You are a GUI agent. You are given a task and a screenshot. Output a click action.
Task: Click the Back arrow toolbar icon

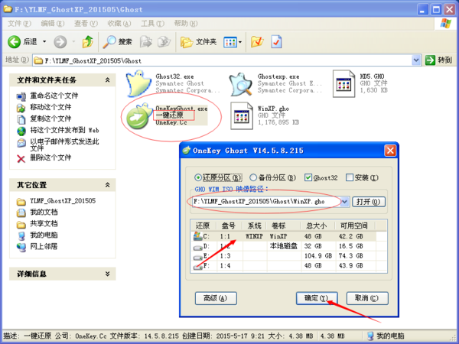(14, 42)
